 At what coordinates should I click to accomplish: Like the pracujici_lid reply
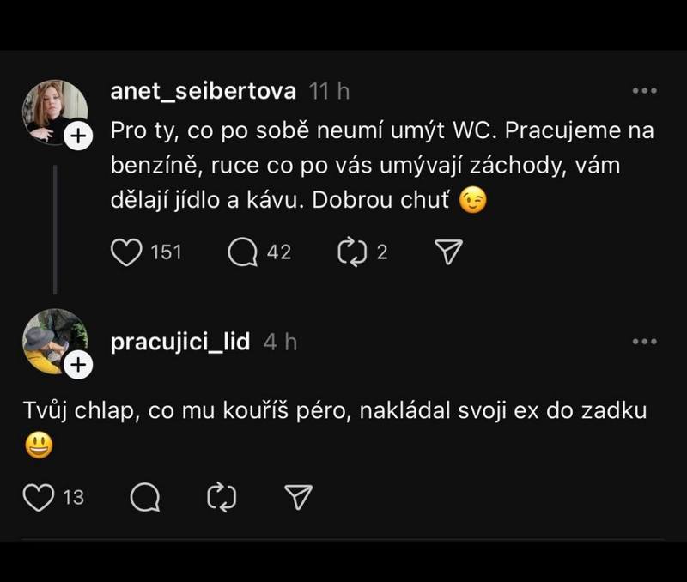click(x=38, y=496)
